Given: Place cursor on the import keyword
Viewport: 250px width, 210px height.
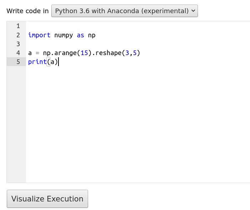Looking at the screenshot, I should point(39,35).
